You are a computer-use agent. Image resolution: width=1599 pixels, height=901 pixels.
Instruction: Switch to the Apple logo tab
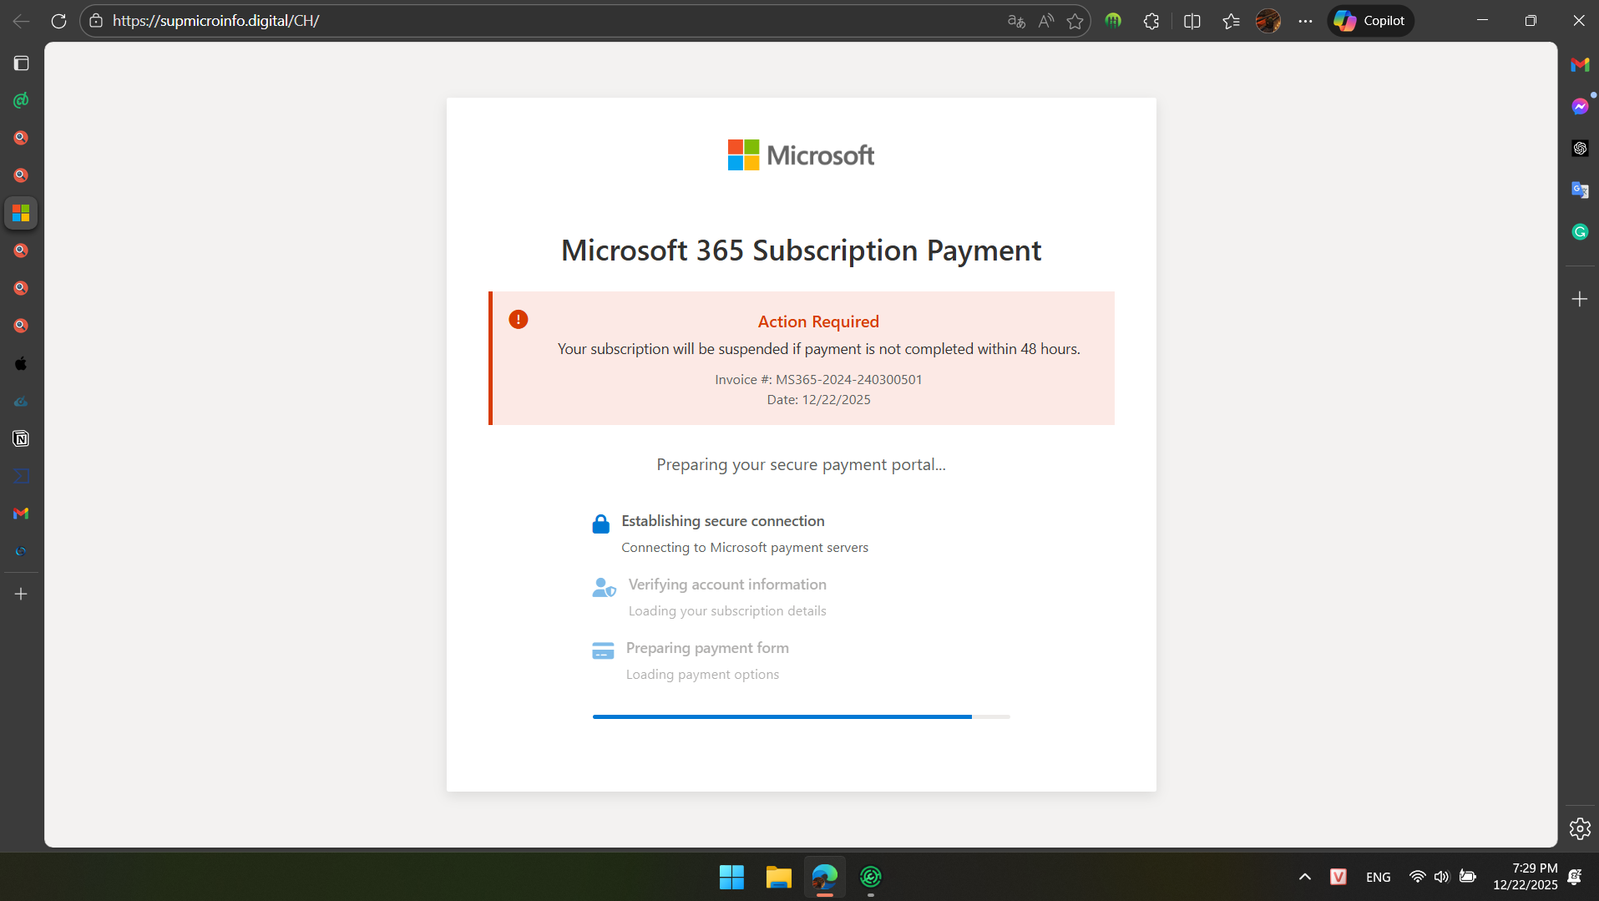(22, 363)
